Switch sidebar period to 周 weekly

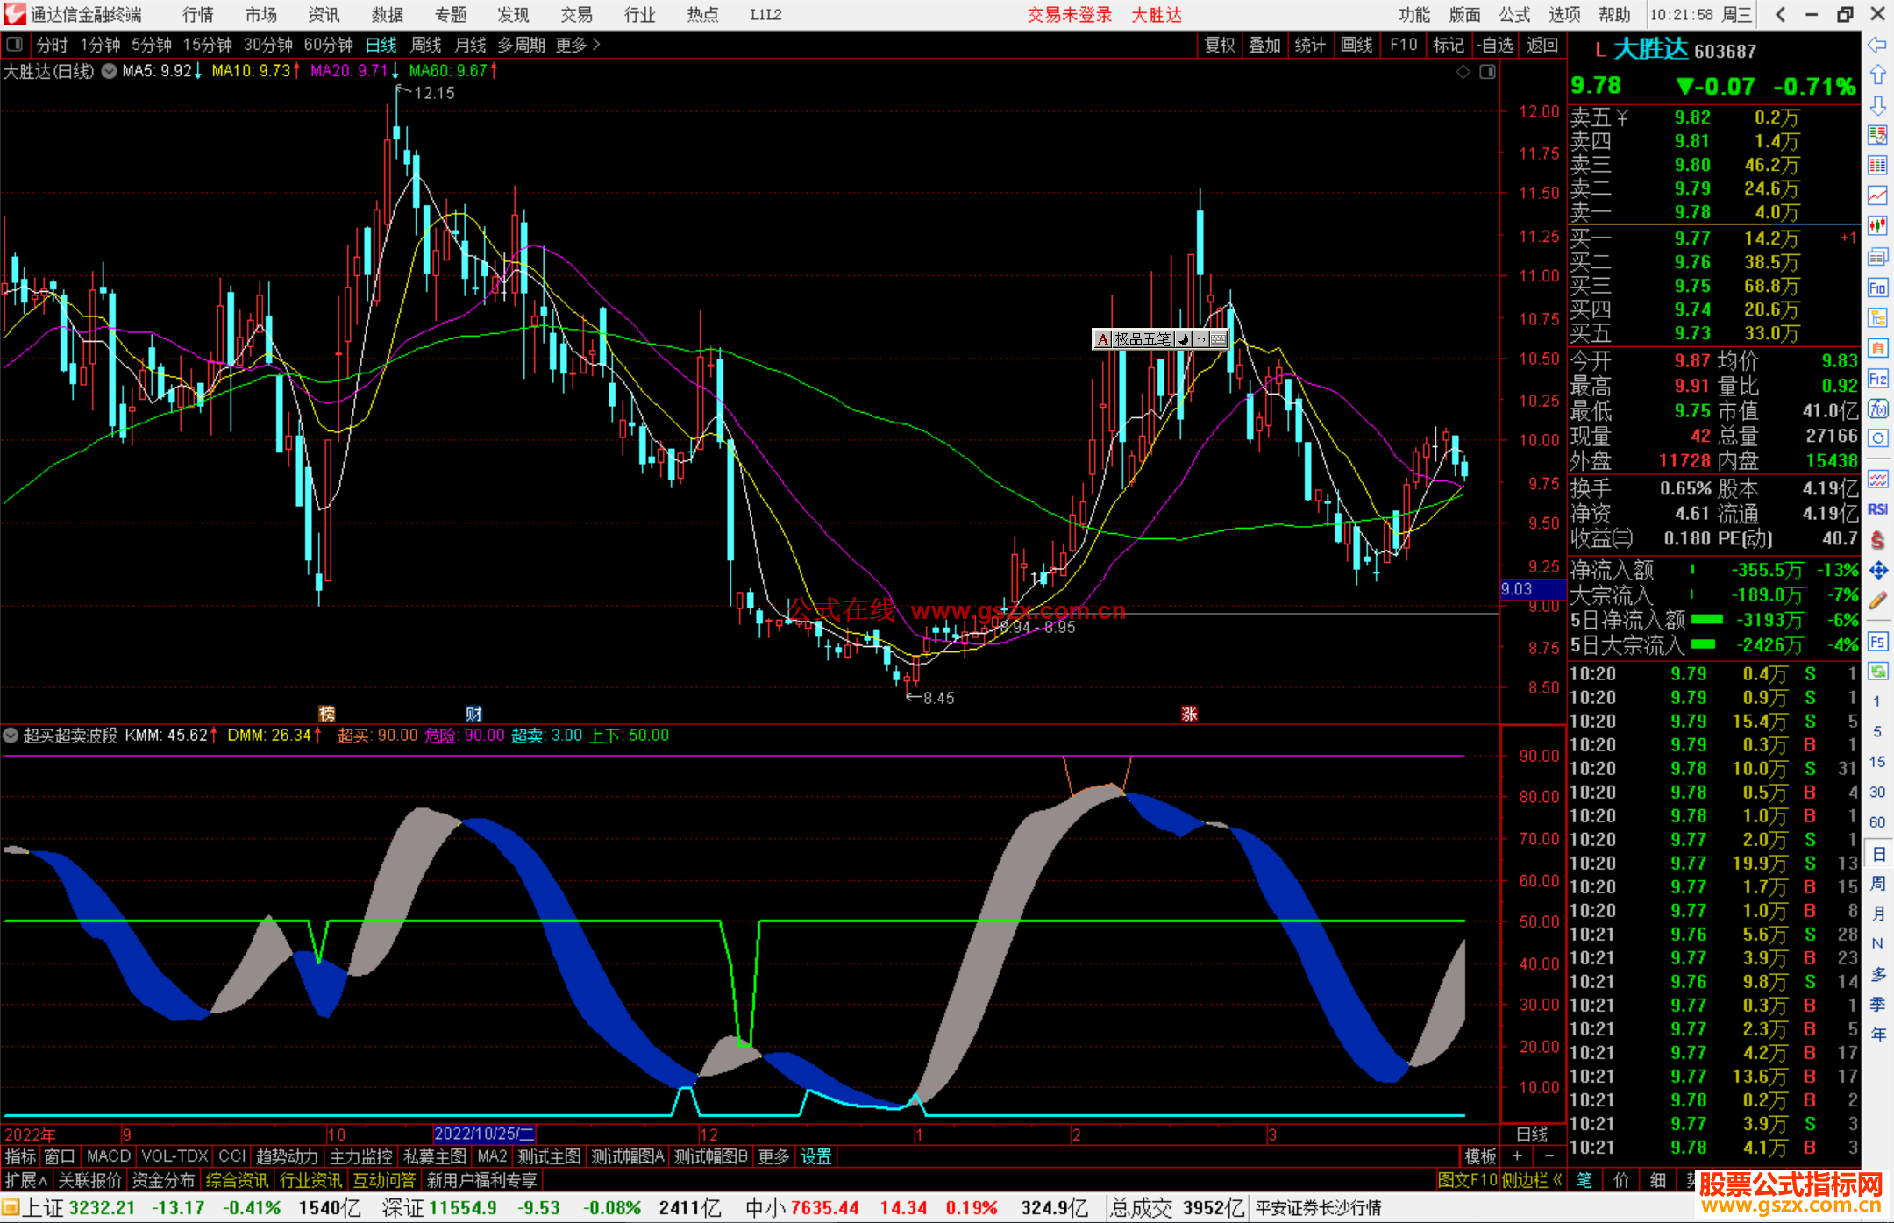coord(1877,883)
